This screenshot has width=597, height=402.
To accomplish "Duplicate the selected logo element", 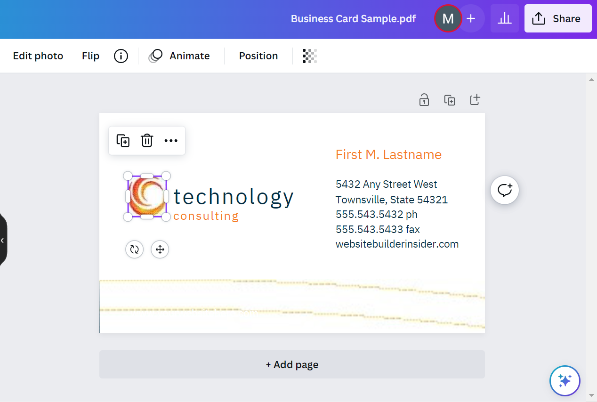I will click(x=123, y=140).
